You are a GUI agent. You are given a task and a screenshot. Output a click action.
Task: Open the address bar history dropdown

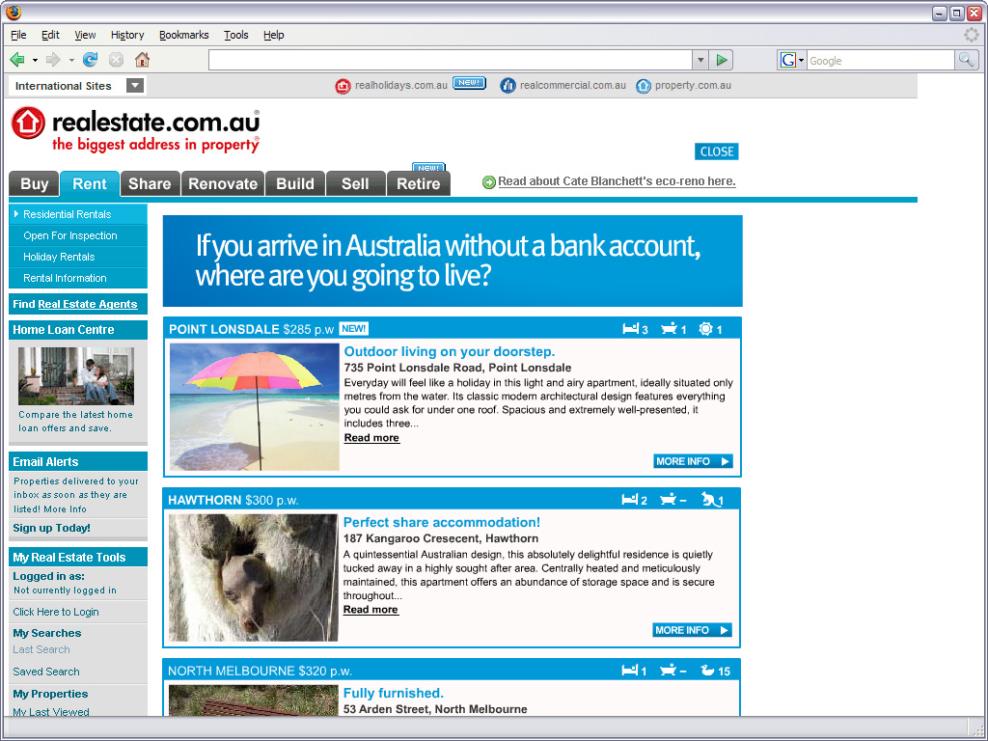700,61
